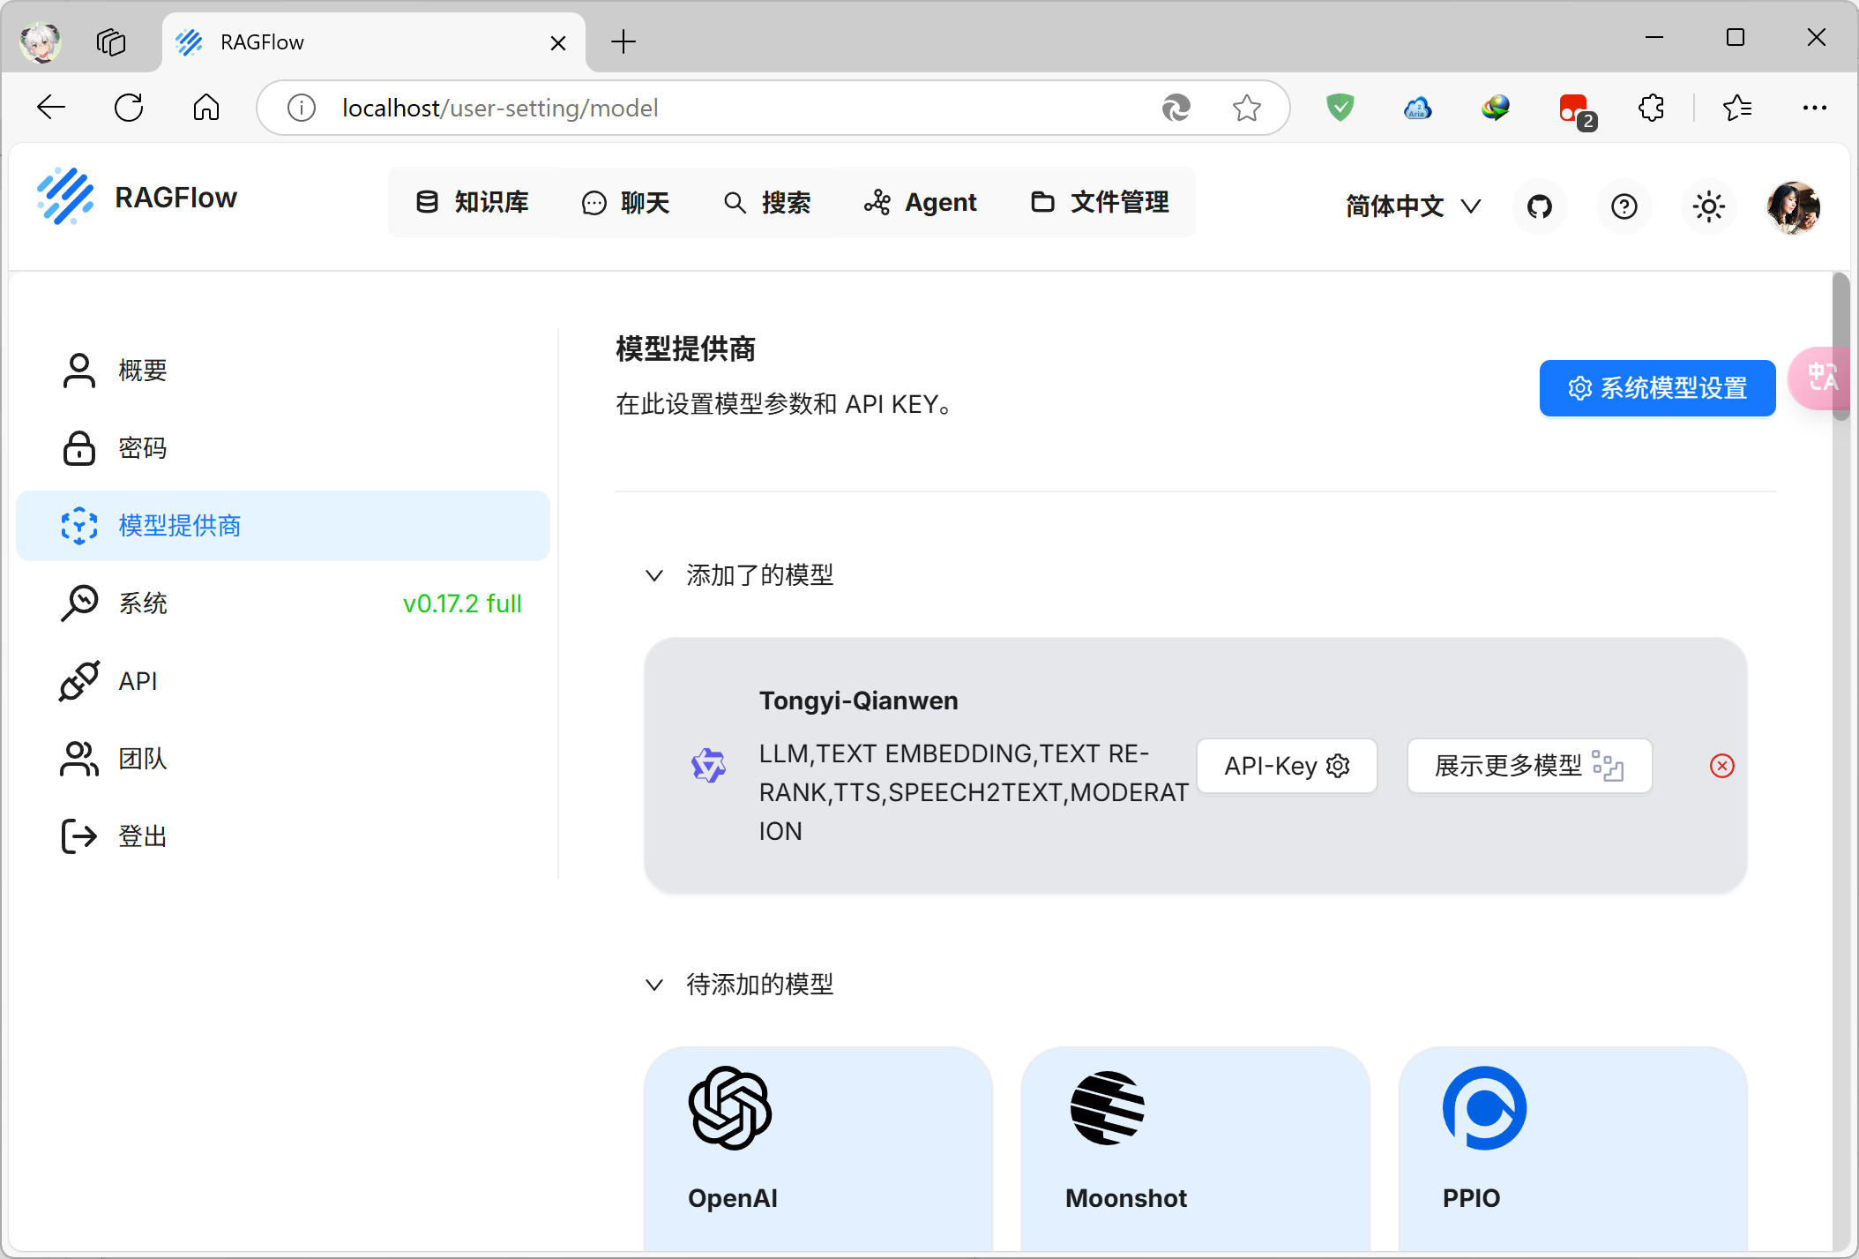Select the OpenAI model provider card
1859x1259 pixels.
[818, 1147]
